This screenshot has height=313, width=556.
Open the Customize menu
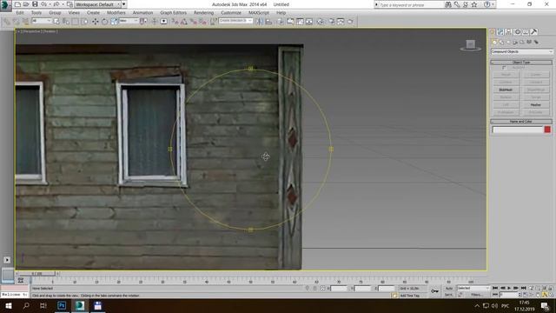click(231, 13)
